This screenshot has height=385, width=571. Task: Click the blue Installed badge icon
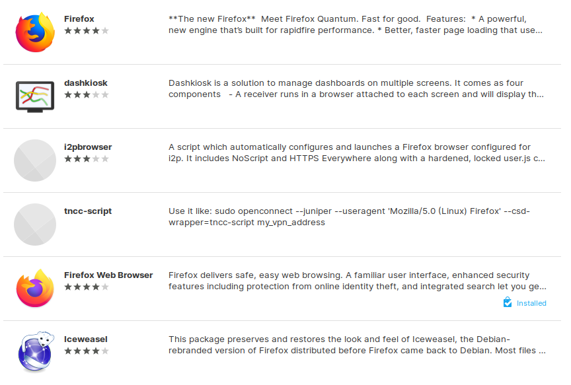click(x=507, y=302)
